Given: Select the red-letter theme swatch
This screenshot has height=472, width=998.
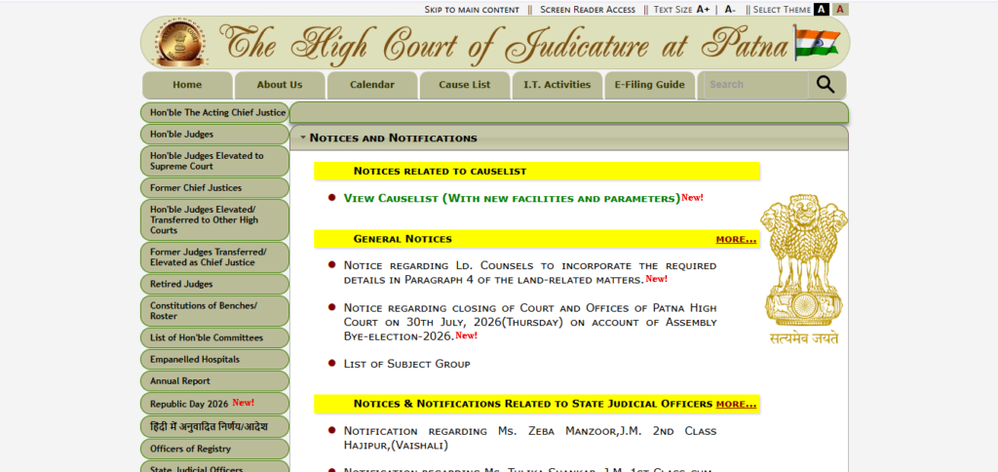Looking at the screenshot, I should point(840,10).
